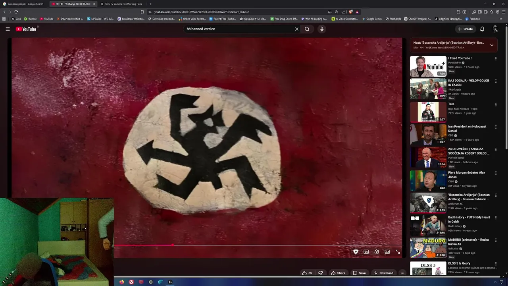Click the Share button

click(338, 273)
